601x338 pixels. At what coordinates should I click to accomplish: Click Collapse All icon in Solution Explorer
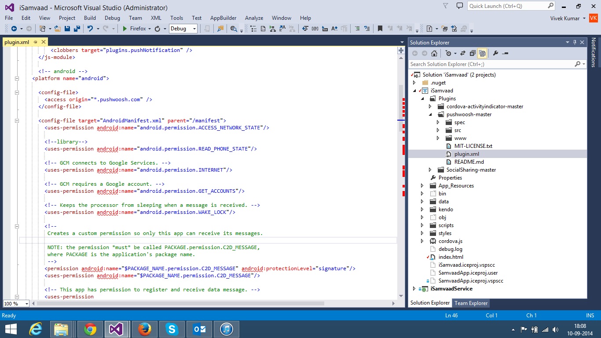[473, 53]
